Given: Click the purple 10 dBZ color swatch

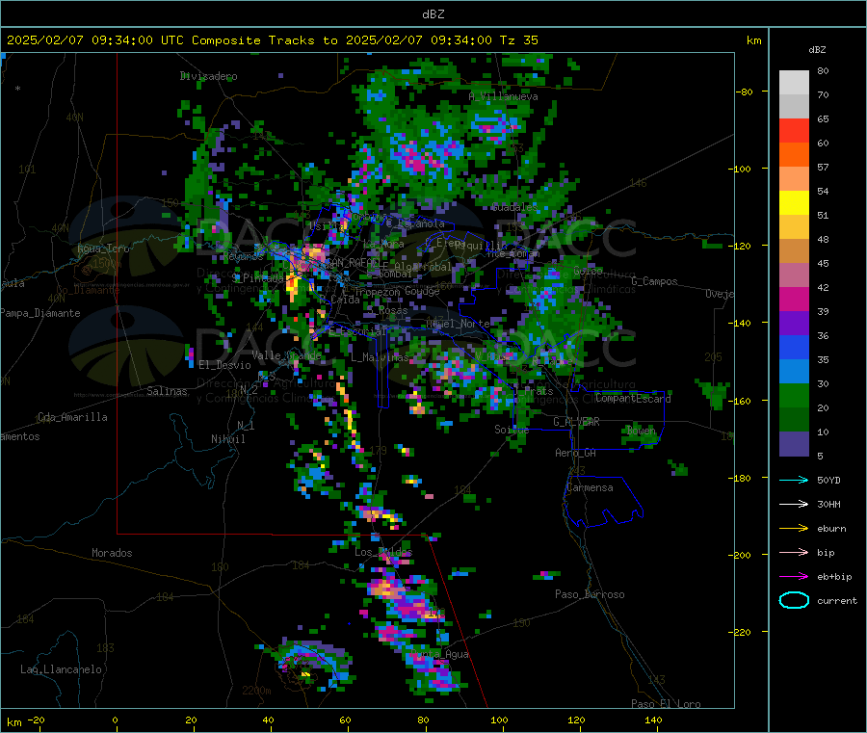Looking at the screenshot, I should pos(794,444).
